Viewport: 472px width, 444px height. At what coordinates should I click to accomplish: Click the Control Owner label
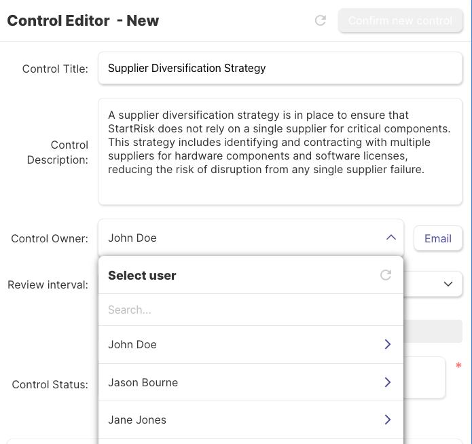pos(50,238)
